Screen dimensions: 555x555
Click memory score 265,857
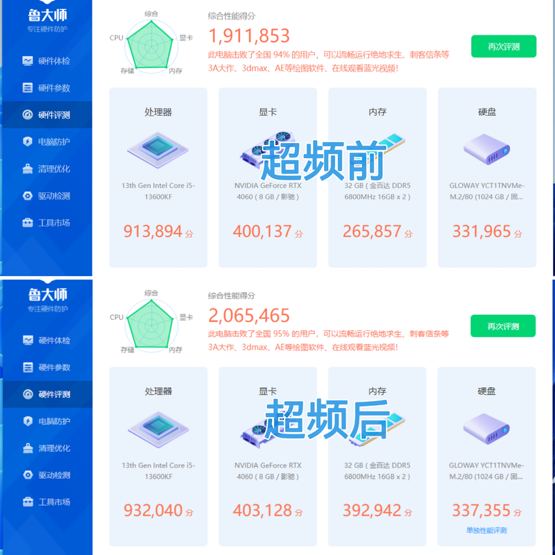tap(372, 232)
